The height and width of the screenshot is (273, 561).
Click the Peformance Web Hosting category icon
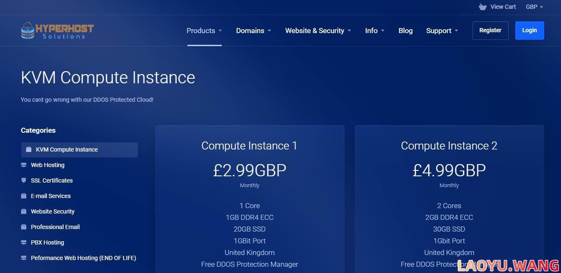(23, 258)
